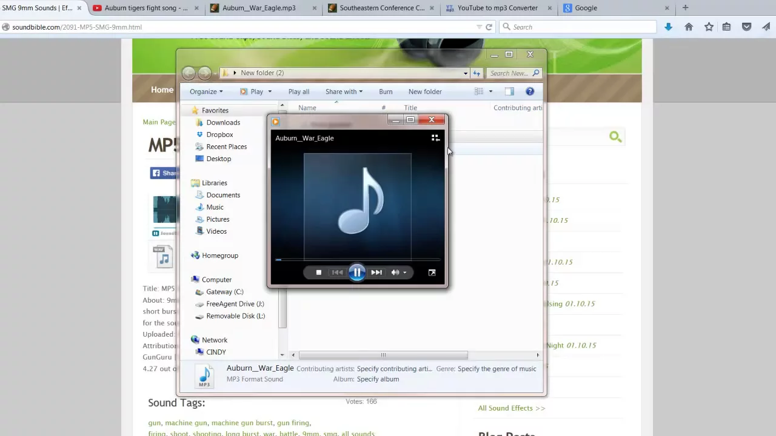Sort by the Title column header
This screenshot has width=776, height=436.
pos(410,108)
